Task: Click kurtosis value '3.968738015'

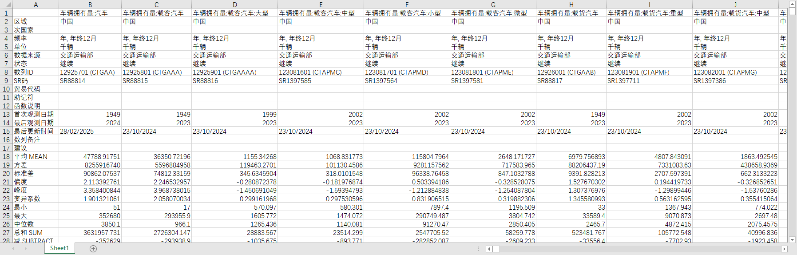Action: coord(156,190)
